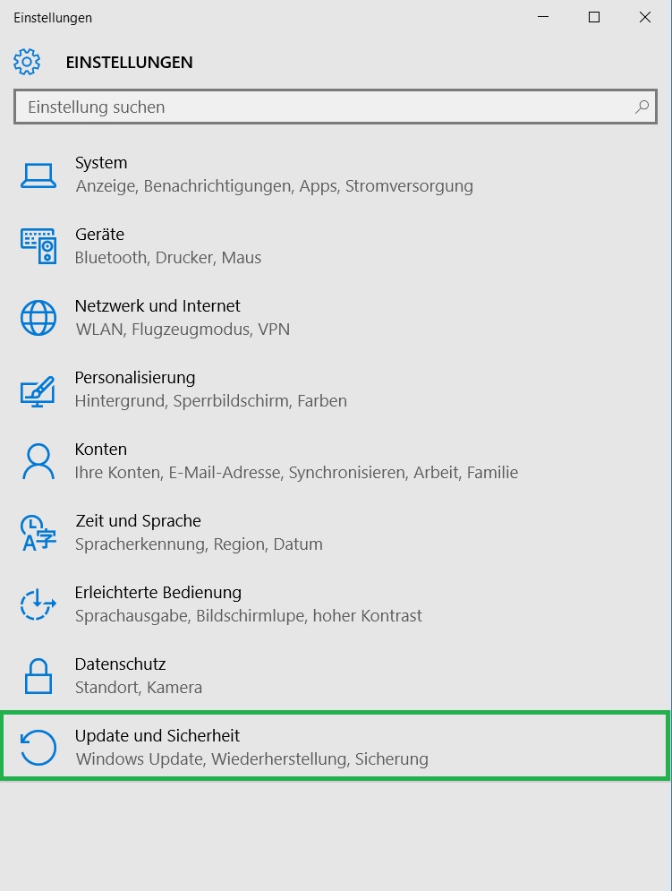Open the Geräte keyboard and speaker icon
The image size is (672, 891).
(38, 246)
